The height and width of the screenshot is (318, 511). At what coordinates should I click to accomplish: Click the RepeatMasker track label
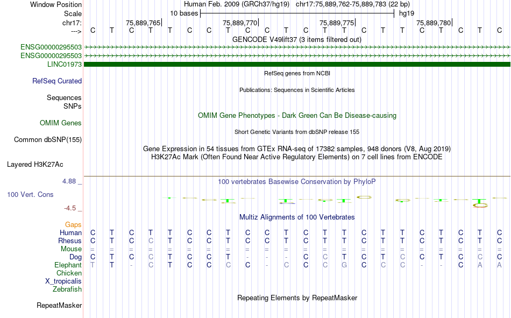(x=59, y=306)
